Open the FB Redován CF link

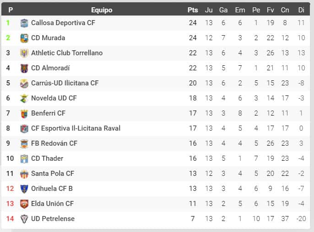pyautogui.click(x=54, y=143)
